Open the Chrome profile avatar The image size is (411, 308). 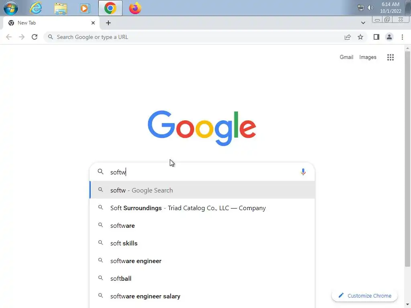point(389,37)
